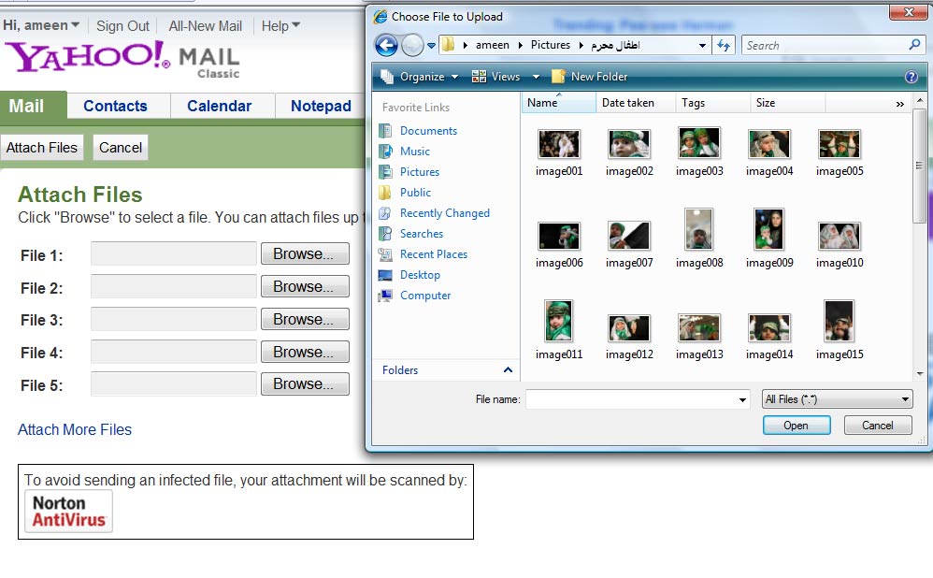Open Music in Favorite Links
The width and height of the screenshot is (933, 578).
pyautogui.click(x=415, y=152)
